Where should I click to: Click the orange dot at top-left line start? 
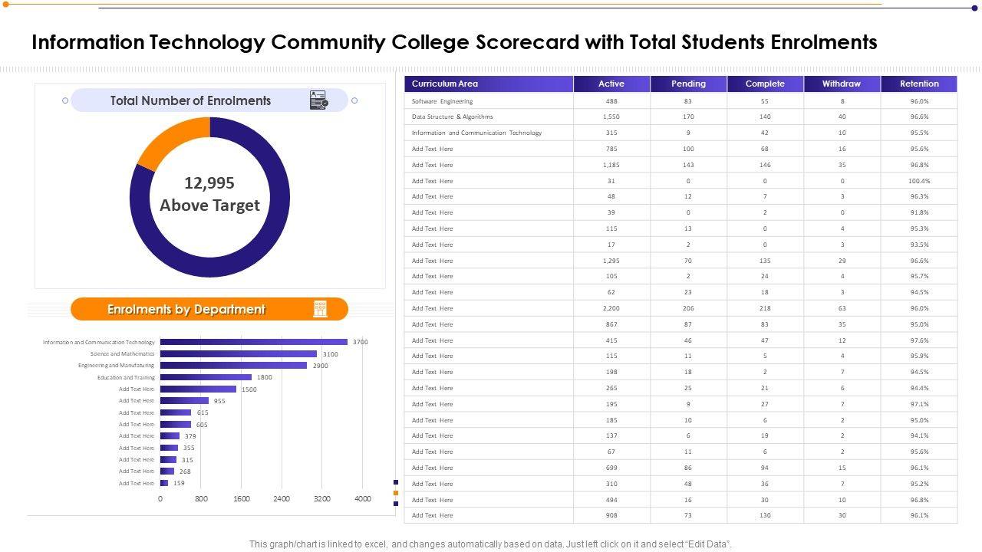click(x=6, y=5)
